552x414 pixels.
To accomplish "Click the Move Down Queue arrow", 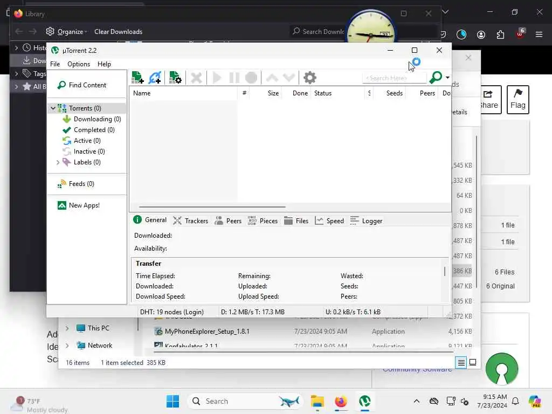I will tap(289, 78).
